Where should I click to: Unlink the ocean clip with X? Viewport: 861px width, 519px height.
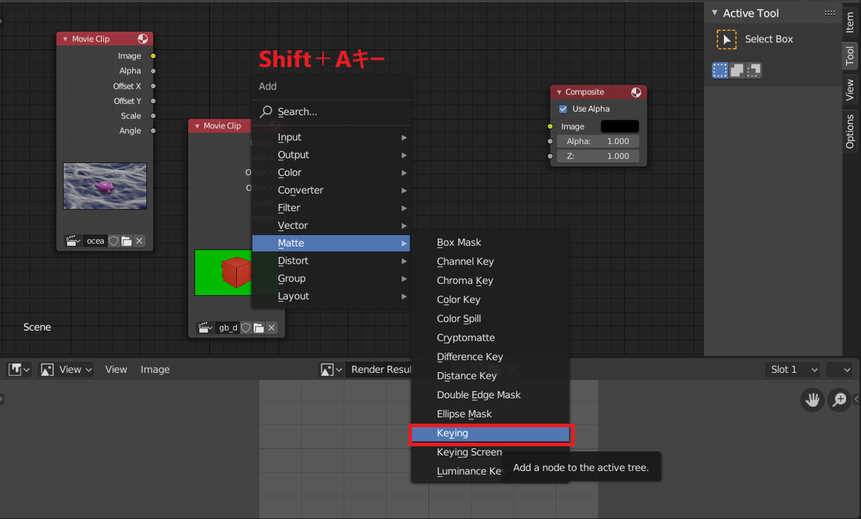click(x=139, y=241)
